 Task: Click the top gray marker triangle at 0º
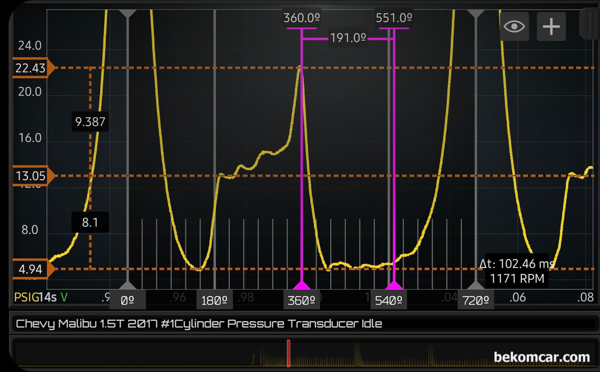(127, 13)
